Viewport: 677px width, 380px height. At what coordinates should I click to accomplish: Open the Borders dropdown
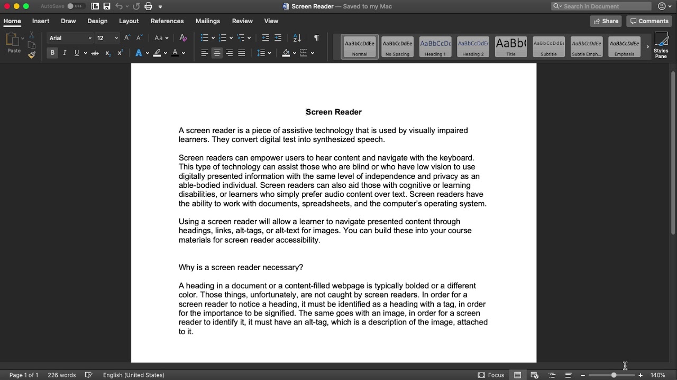click(x=313, y=53)
